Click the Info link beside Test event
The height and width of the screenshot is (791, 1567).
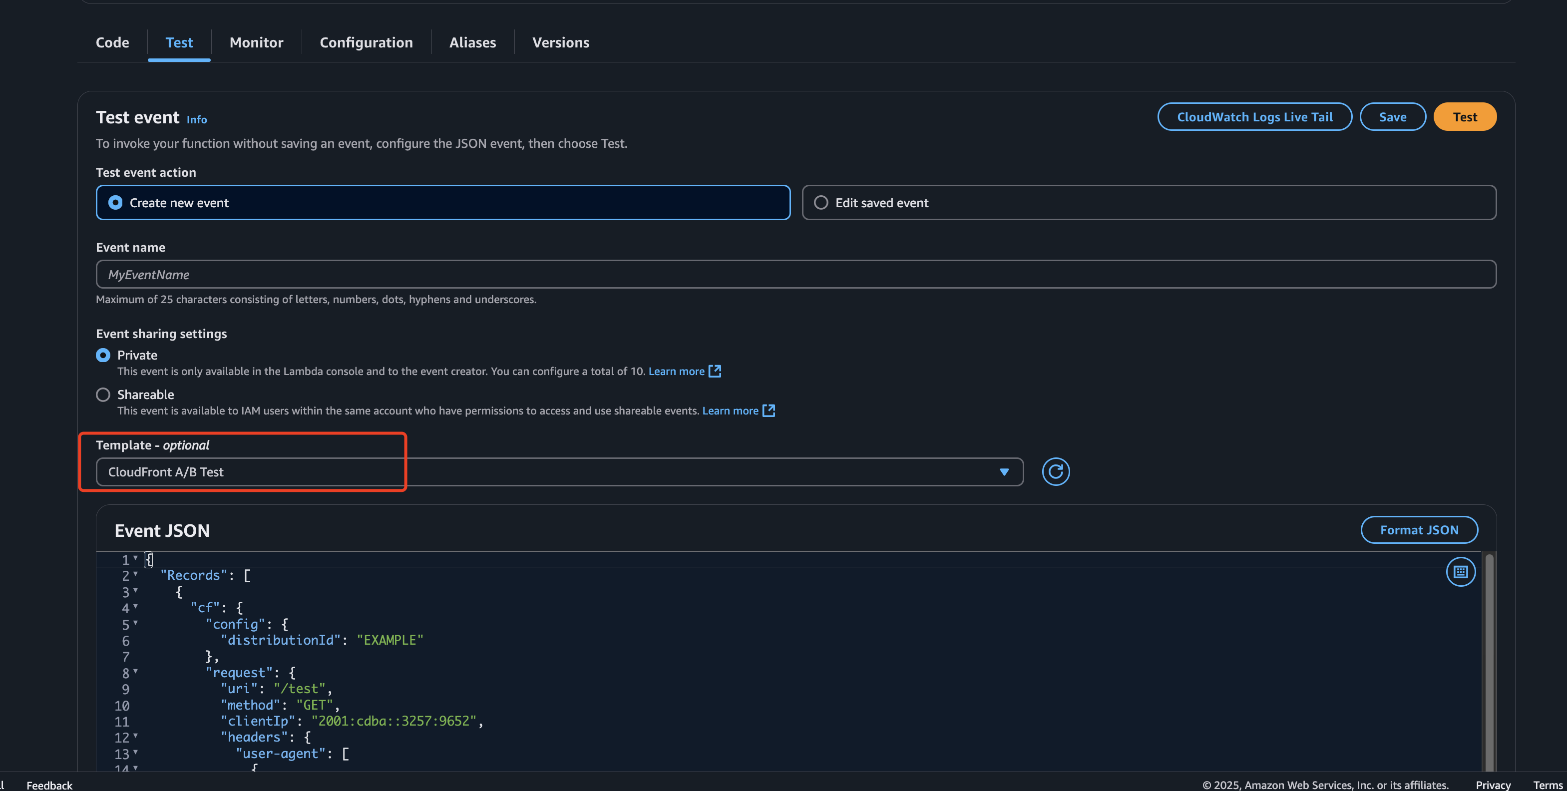tap(196, 119)
